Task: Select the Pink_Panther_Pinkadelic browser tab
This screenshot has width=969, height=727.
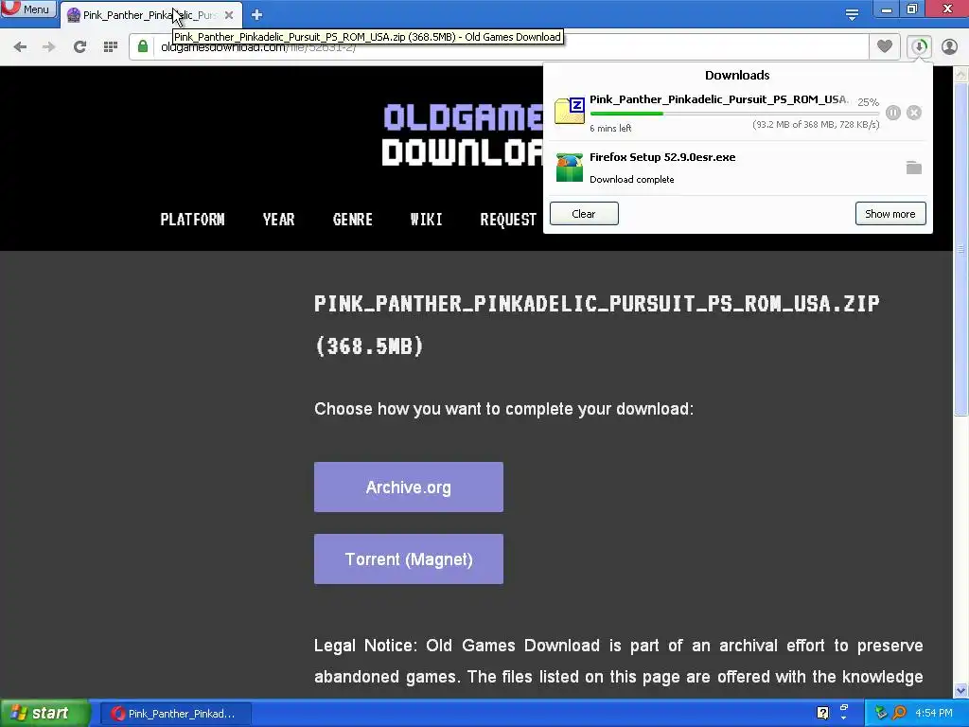Action: 149,15
